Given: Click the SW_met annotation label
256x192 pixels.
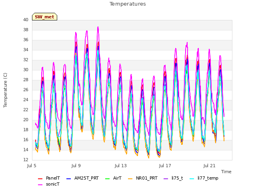Looking at the screenshot, I should pos(44,17).
